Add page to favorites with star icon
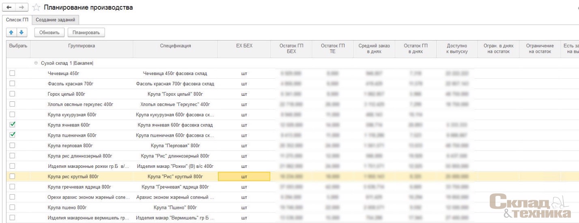Viewport: 579px width, 223px height. pyautogui.click(x=36, y=8)
